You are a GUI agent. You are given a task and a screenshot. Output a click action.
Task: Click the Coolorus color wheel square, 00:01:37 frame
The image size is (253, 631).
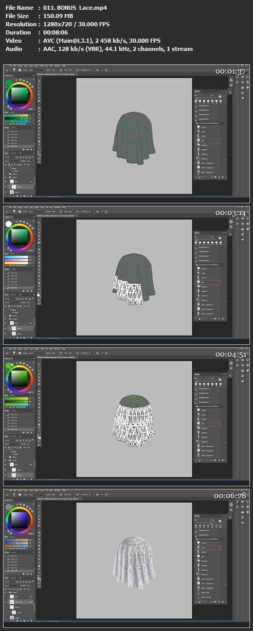coord(19,96)
